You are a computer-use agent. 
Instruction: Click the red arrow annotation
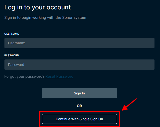(x=129, y=105)
